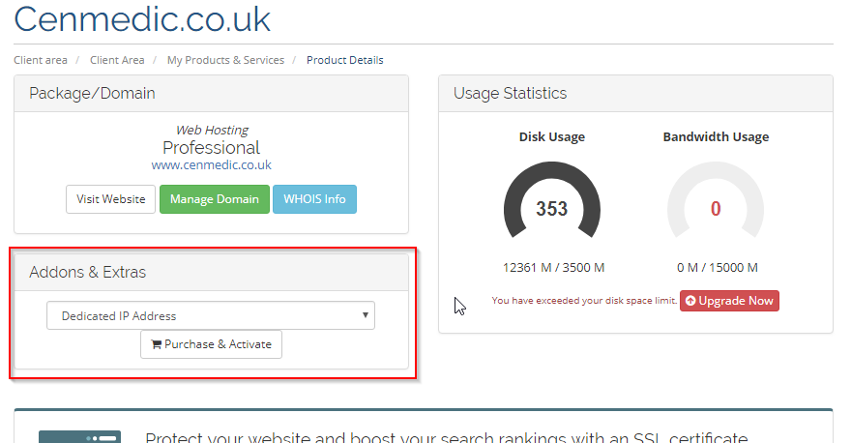Go to the first Client area breadcrumb
The height and width of the screenshot is (443, 851).
(41, 60)
